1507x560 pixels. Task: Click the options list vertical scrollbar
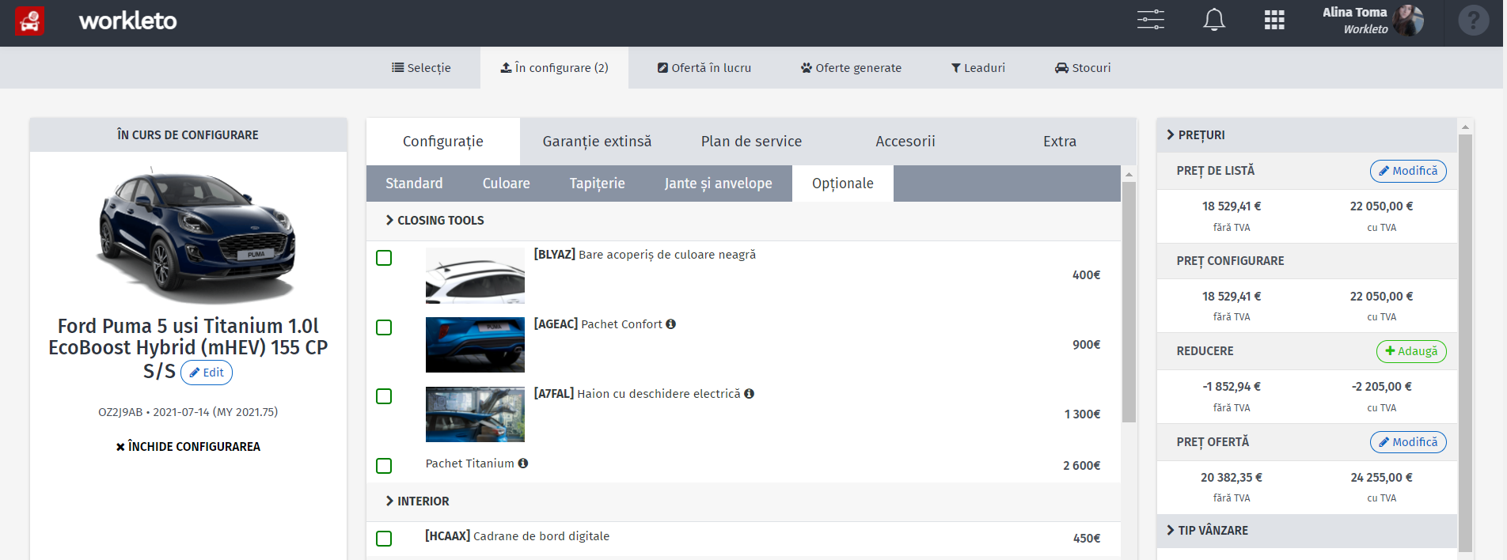[1129, 302]
